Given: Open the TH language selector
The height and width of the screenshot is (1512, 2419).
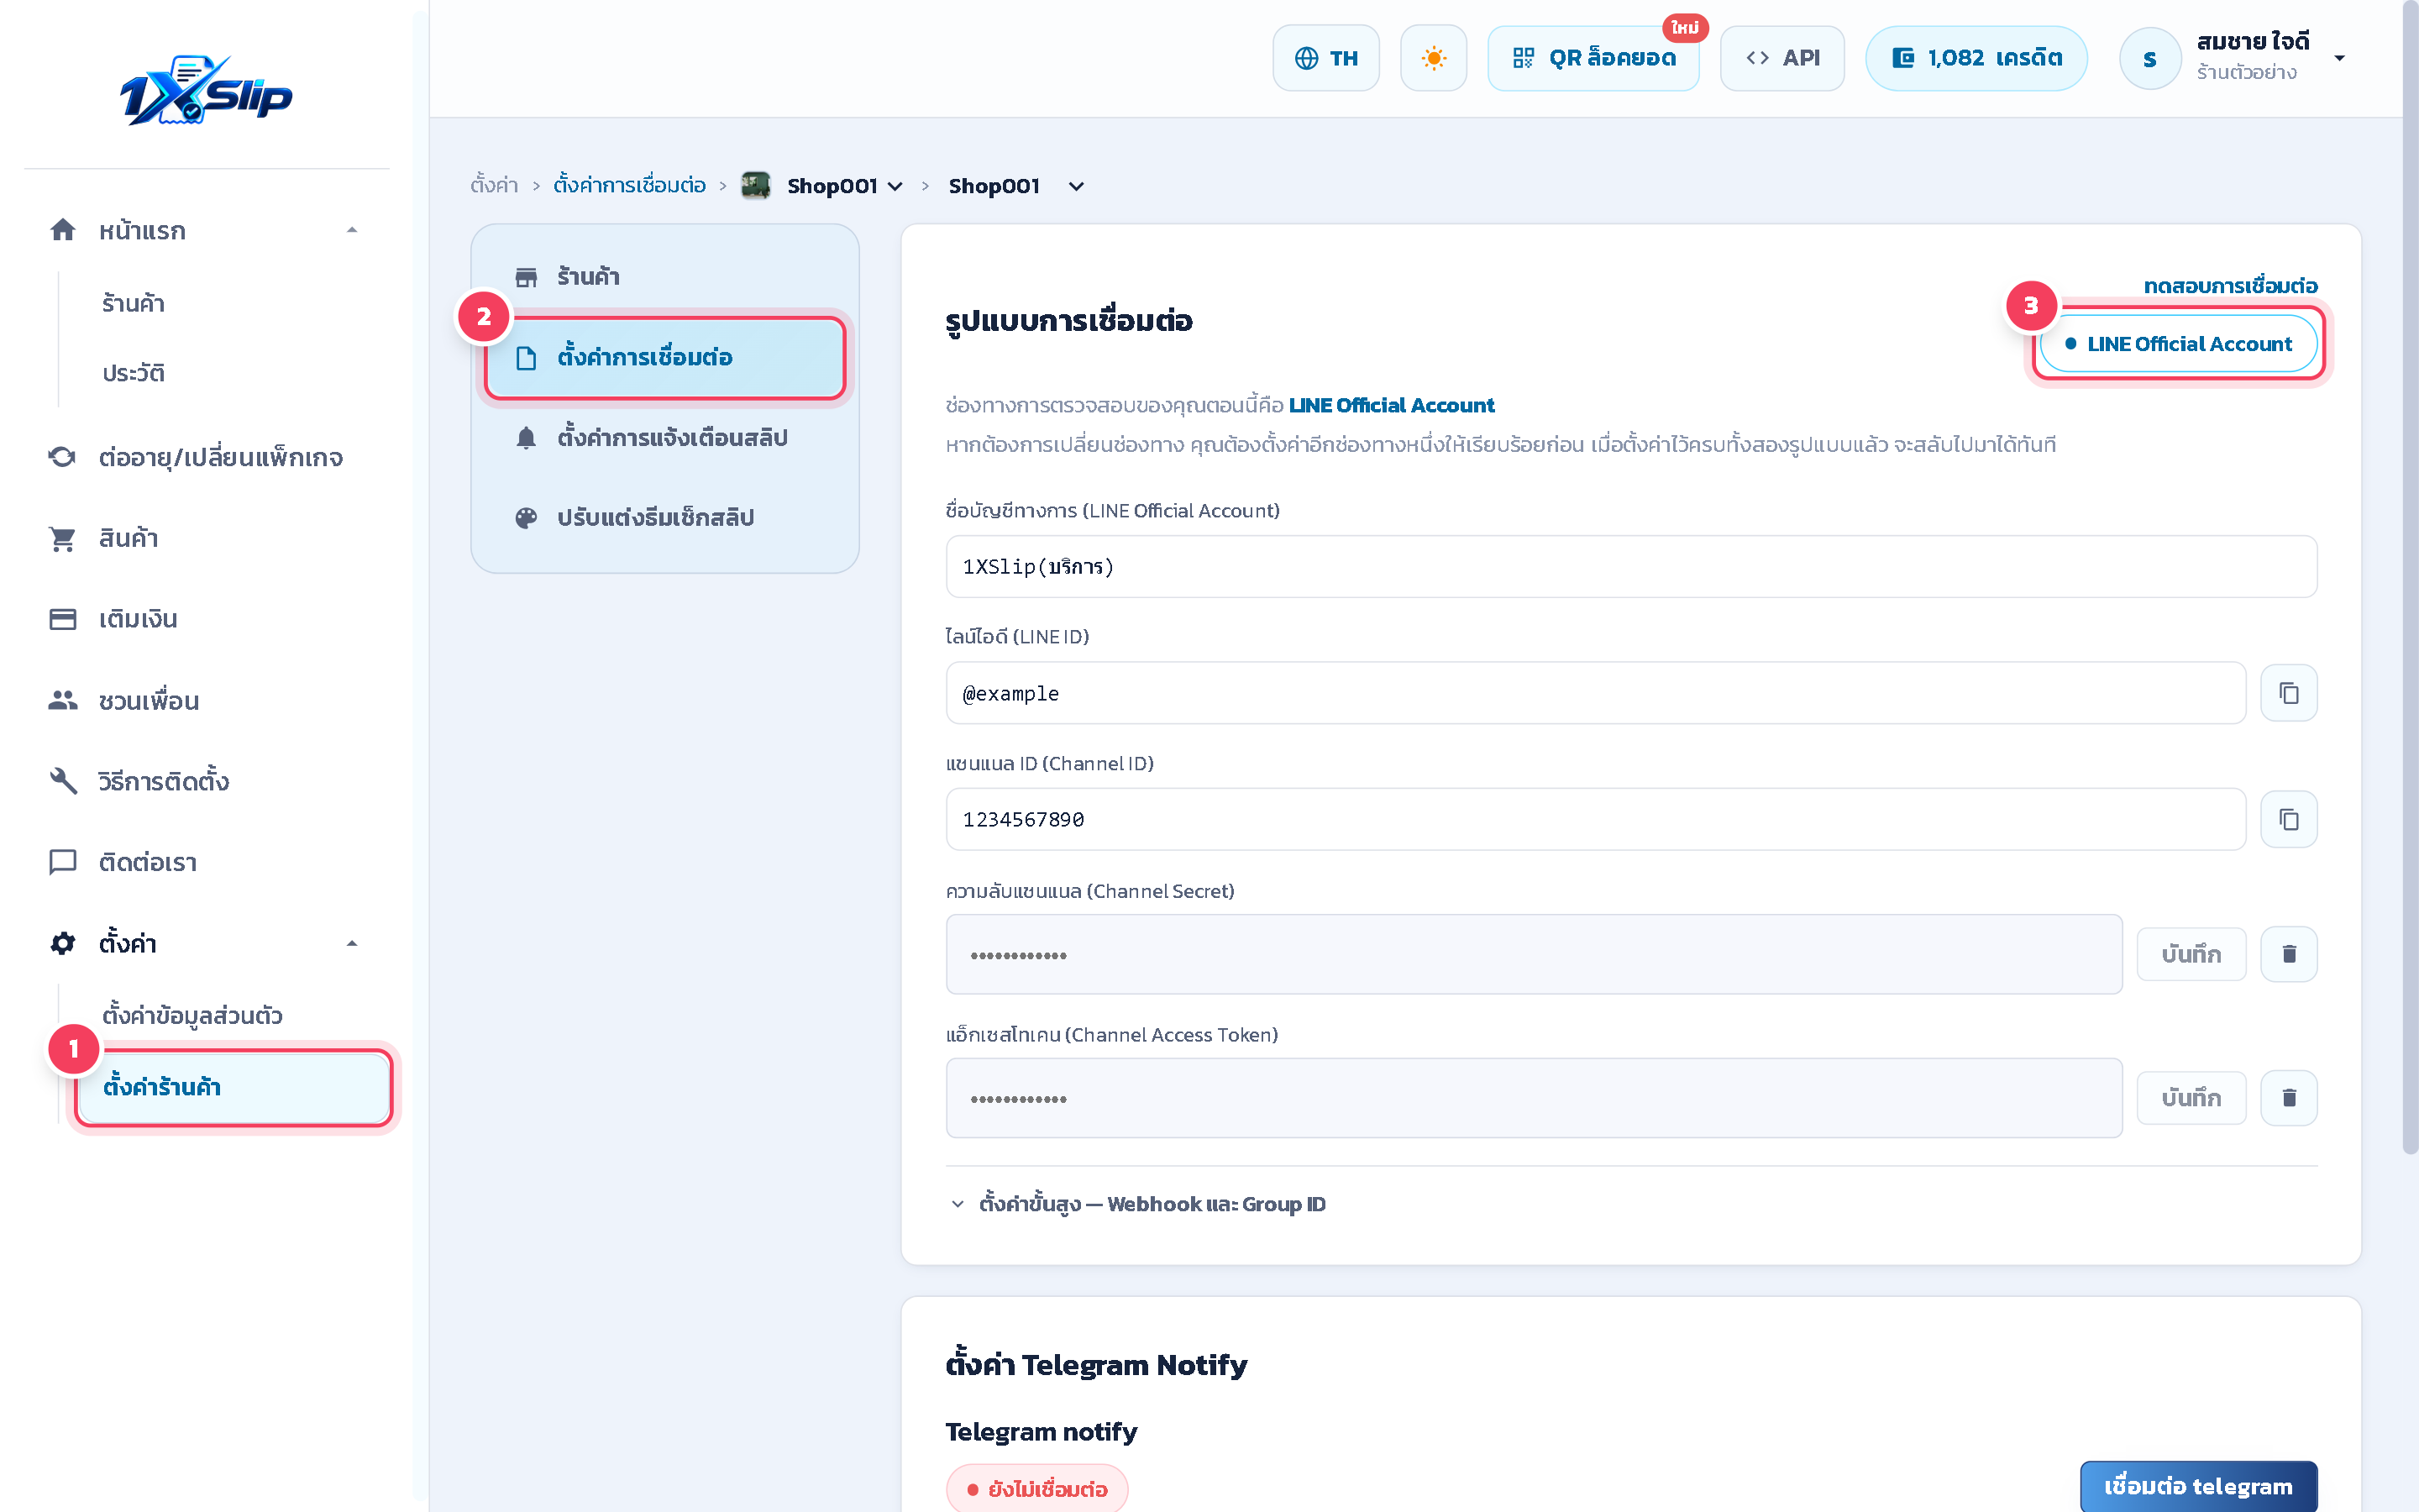Looking at the screenshot, I should click(x=1325, y=58).
